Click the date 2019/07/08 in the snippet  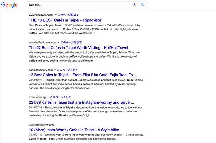[36, 108]
